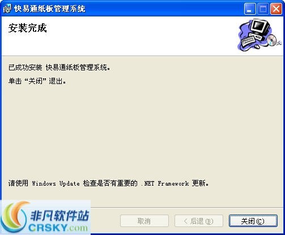This screenshot has width=285, height=235.
Task: Click the CD disc in the banner graphic
Action: 272,40
